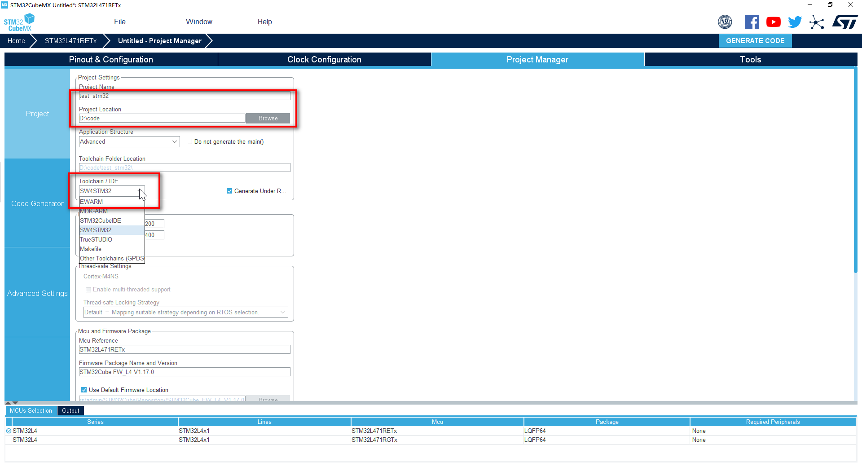Image resolution: width=862 pixels, height=467 pixels.
Task: Click the STM32CubeMX logo
Action: pos(19,22)
